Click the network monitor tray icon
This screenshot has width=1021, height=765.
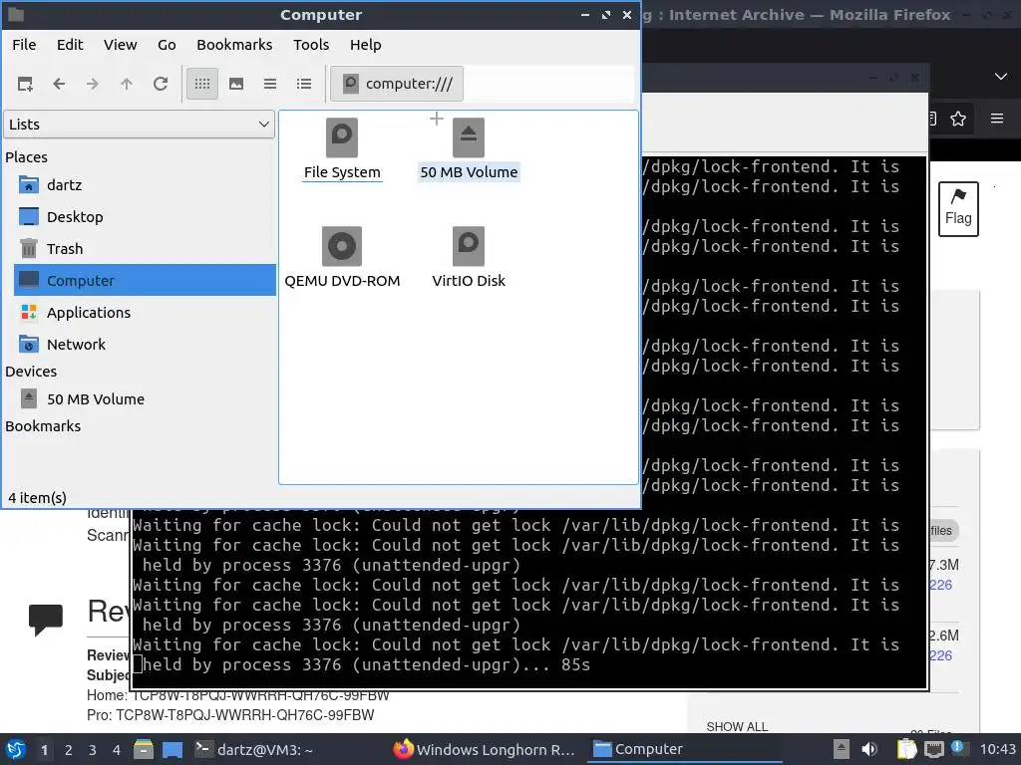pyautogui.click(x=933, y=750)
